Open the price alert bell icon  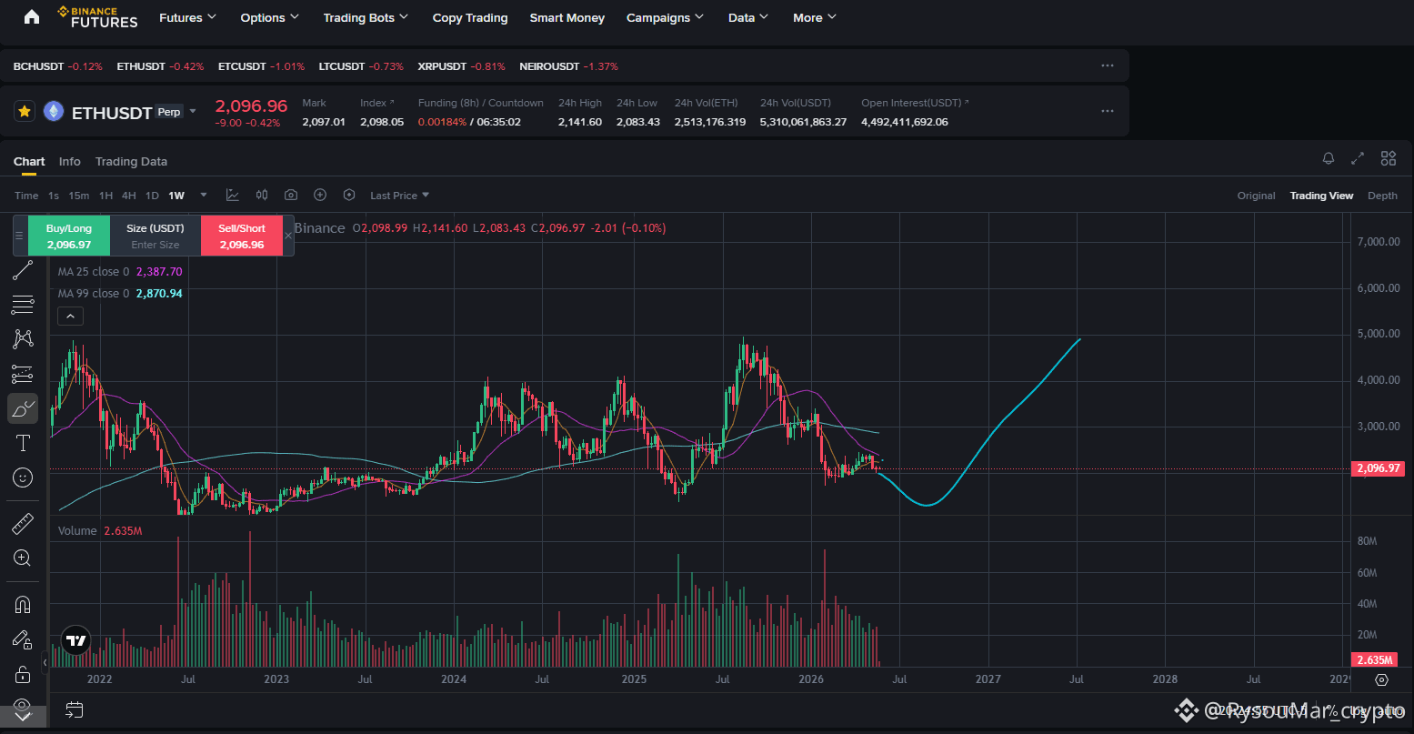pyautogui.click(x=1329, y=158)
